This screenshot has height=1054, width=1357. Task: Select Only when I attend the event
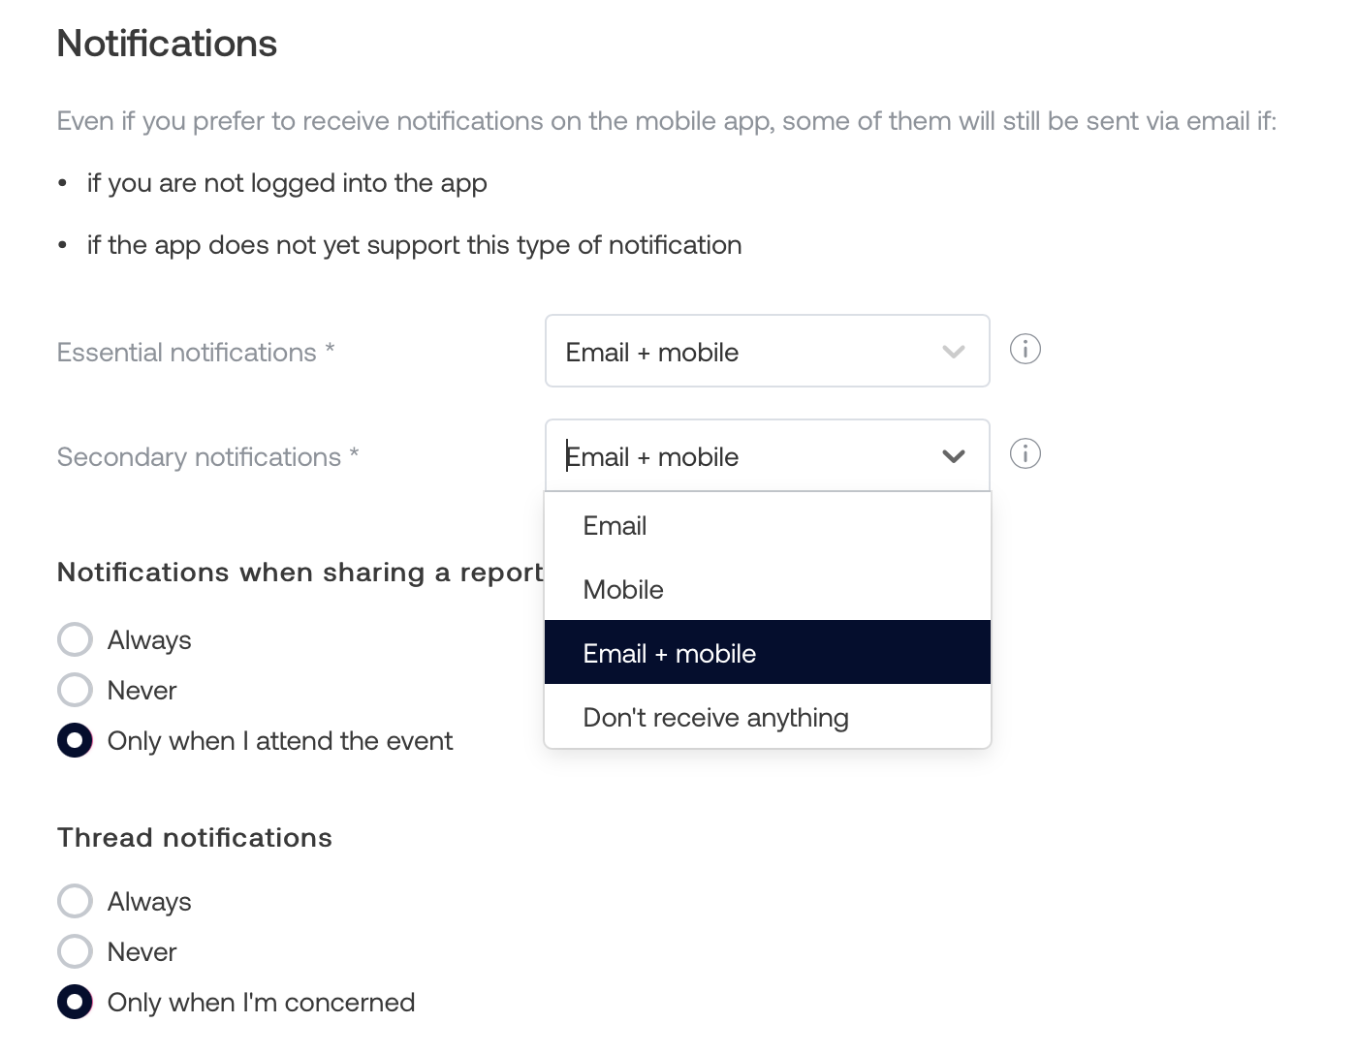(76, 740)
